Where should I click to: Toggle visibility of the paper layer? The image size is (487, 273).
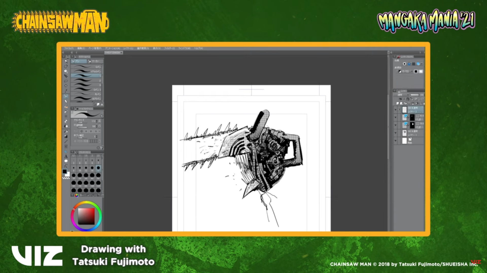(x=395, y=141)
